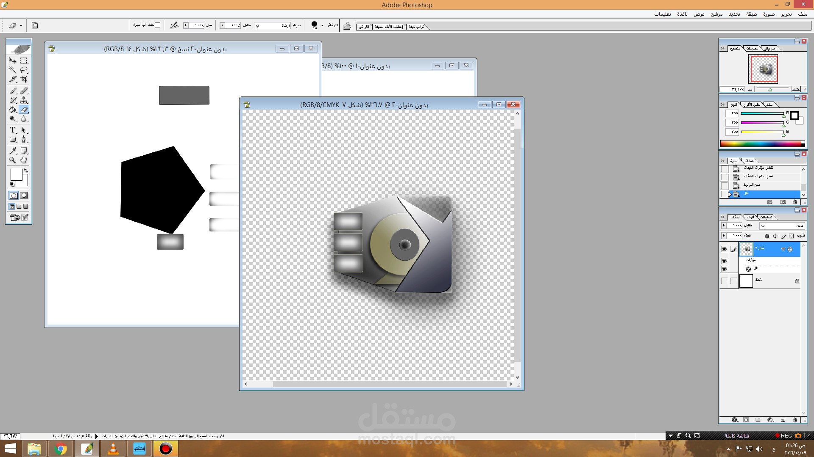Click Navigator thumbnail preview
The height and width of the screenshot is (457, 814).
(x=763, y=69)
